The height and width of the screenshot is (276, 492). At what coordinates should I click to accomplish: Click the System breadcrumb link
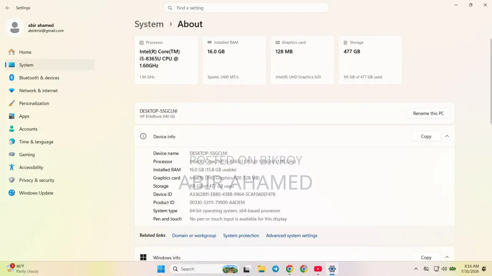[149, 24]
